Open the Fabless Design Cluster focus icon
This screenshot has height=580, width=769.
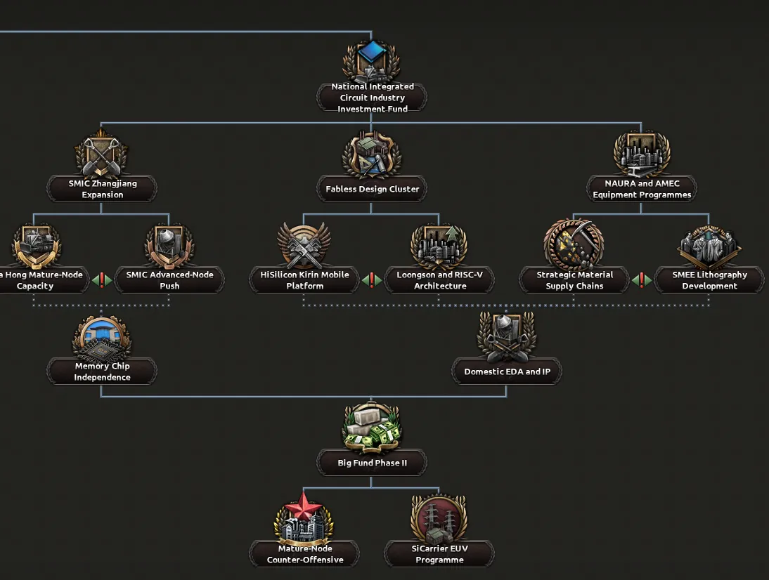point(372,154)
